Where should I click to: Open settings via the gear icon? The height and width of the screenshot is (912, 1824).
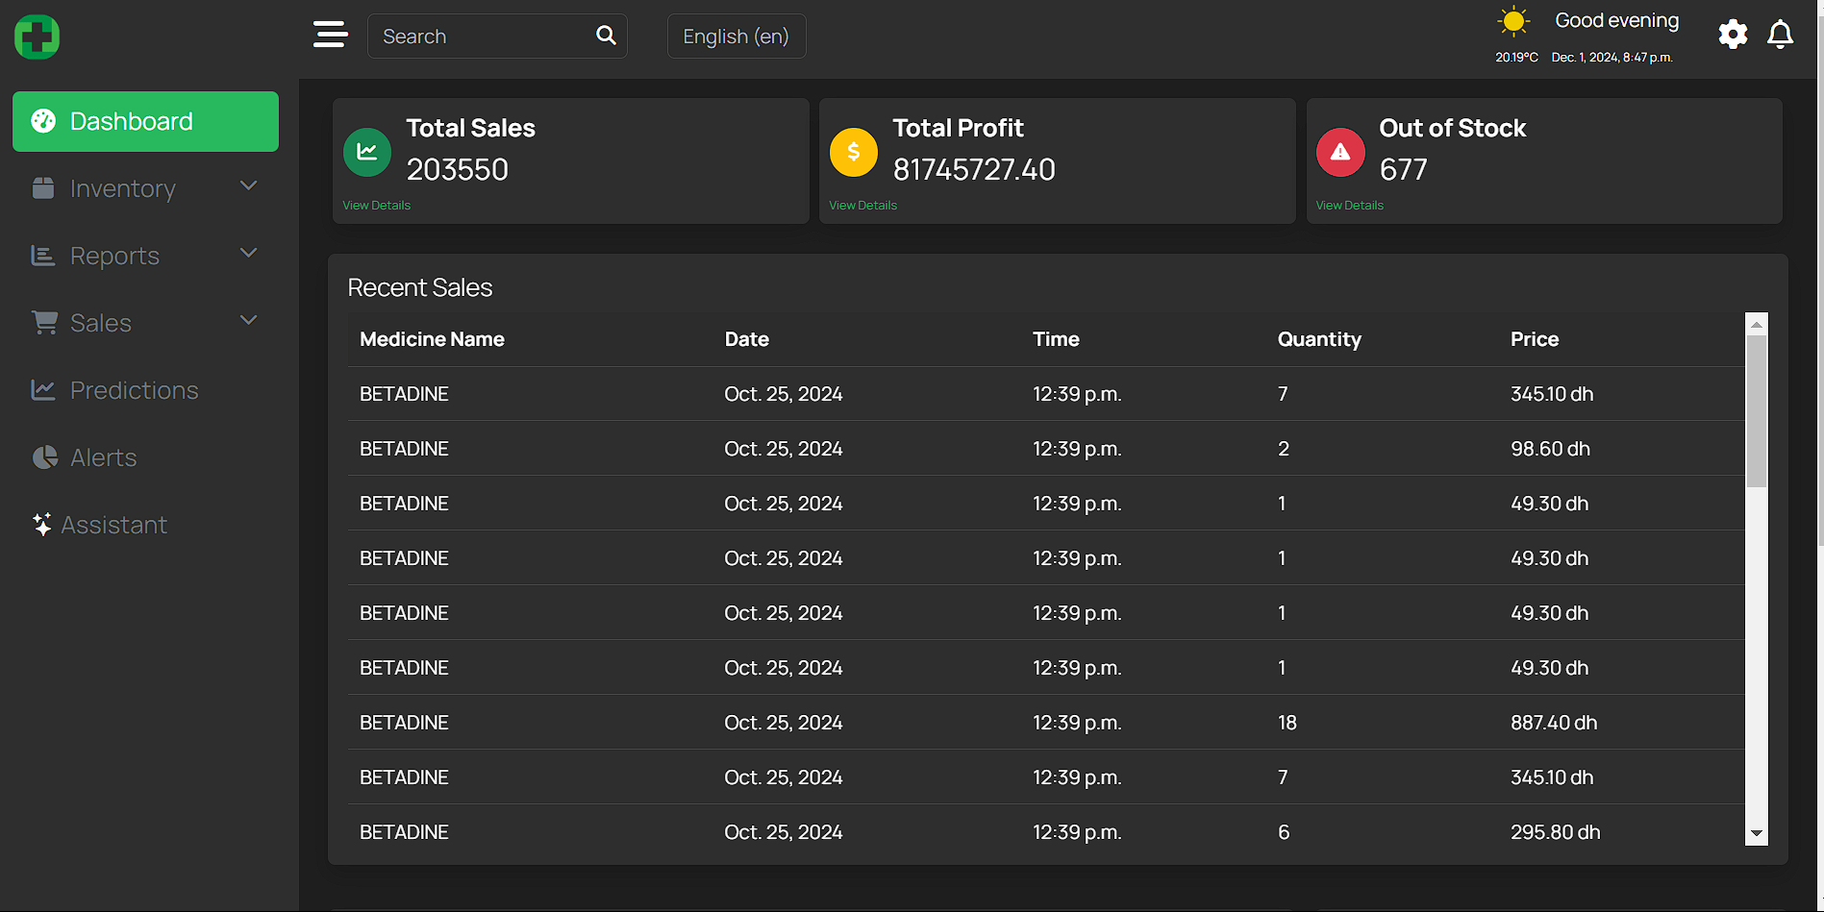pos(1733,35)
